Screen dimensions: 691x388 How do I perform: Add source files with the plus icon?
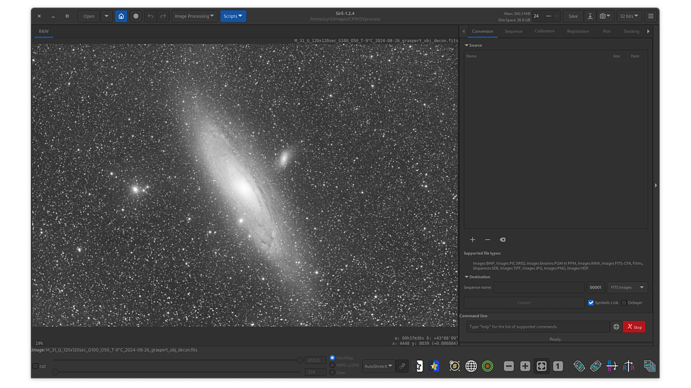472,240
